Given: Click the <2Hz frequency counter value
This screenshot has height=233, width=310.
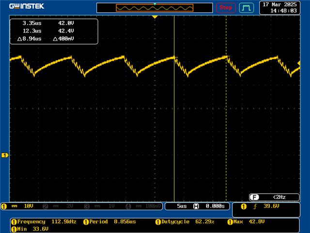Looking at the screenshot, I should click(x=279, y=197).
